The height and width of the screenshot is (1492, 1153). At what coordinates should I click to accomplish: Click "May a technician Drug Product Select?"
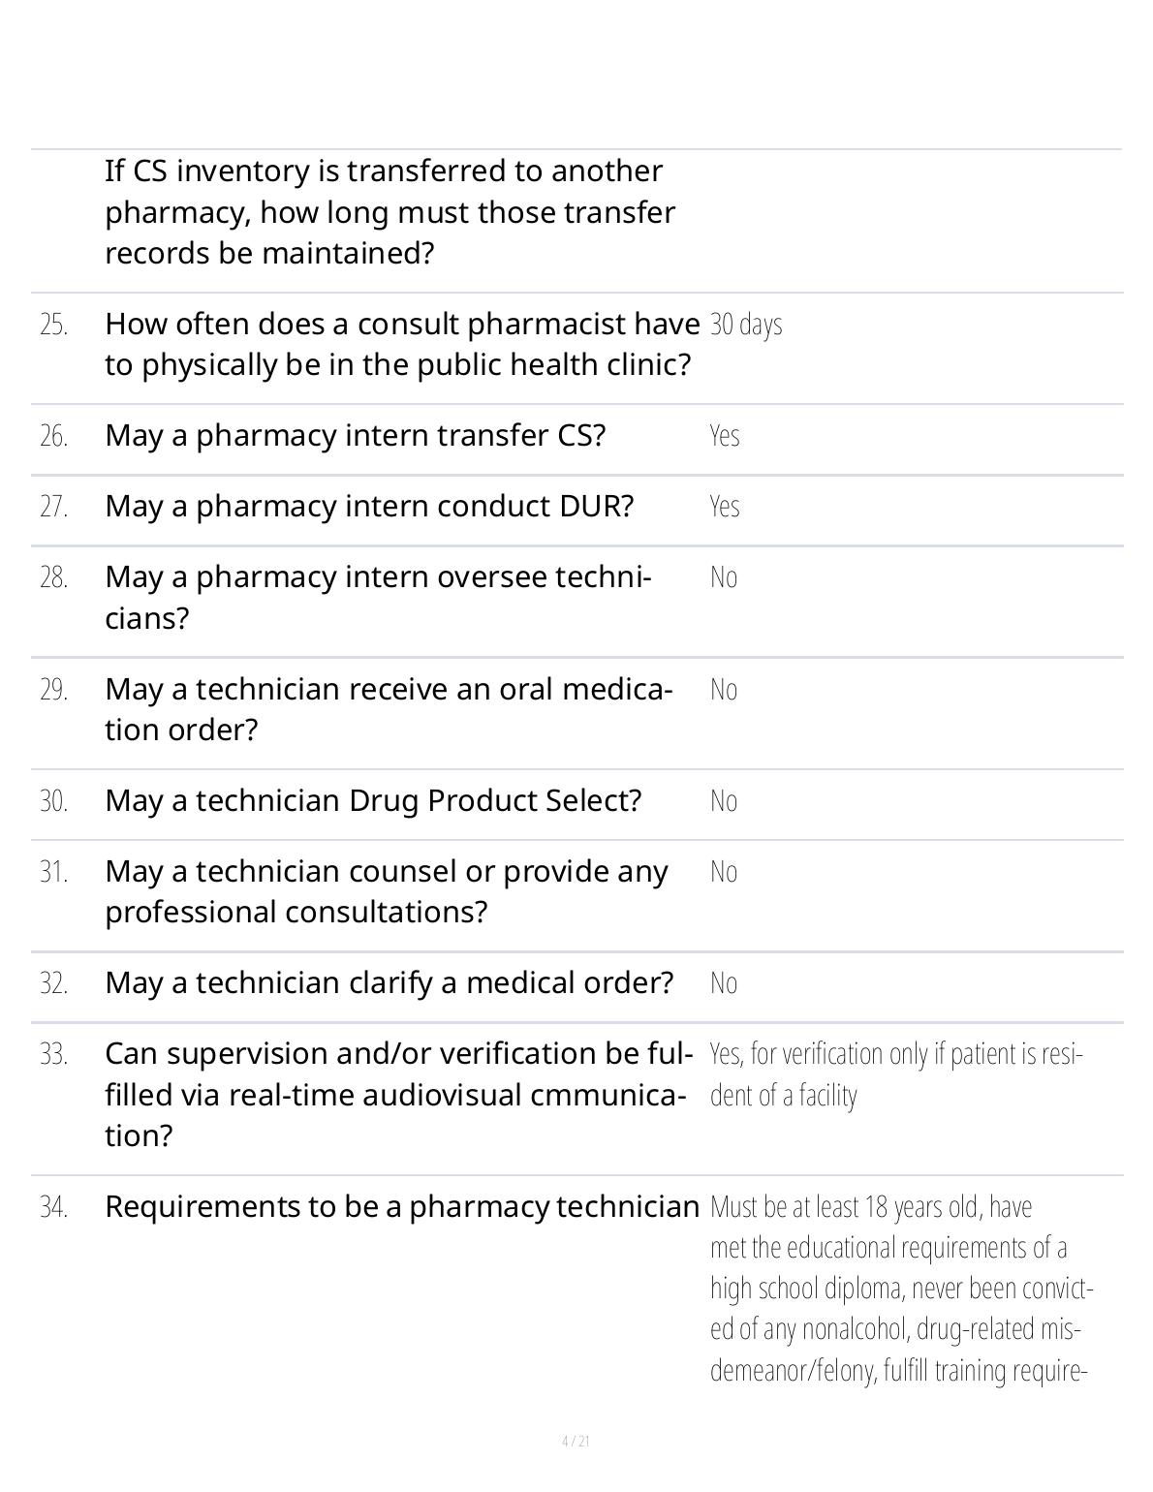pos(373,801)
